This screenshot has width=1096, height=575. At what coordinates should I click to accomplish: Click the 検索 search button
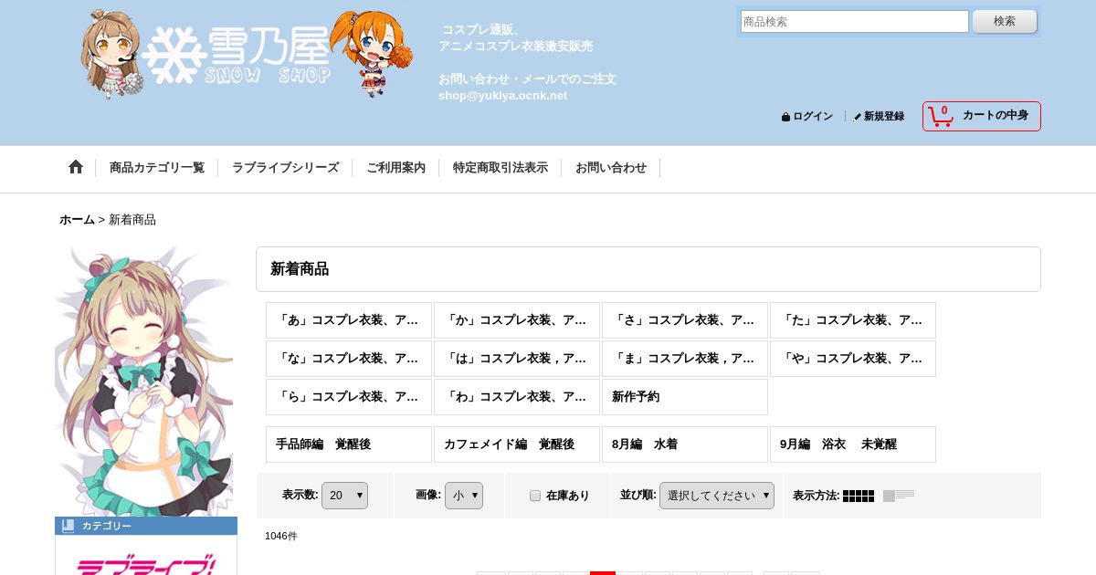[x=1005, y=21]
